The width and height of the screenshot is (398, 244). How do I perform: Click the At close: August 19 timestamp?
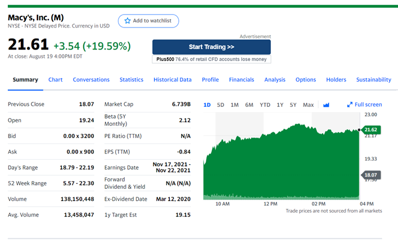pyautogui.click(x=45, y=56)
